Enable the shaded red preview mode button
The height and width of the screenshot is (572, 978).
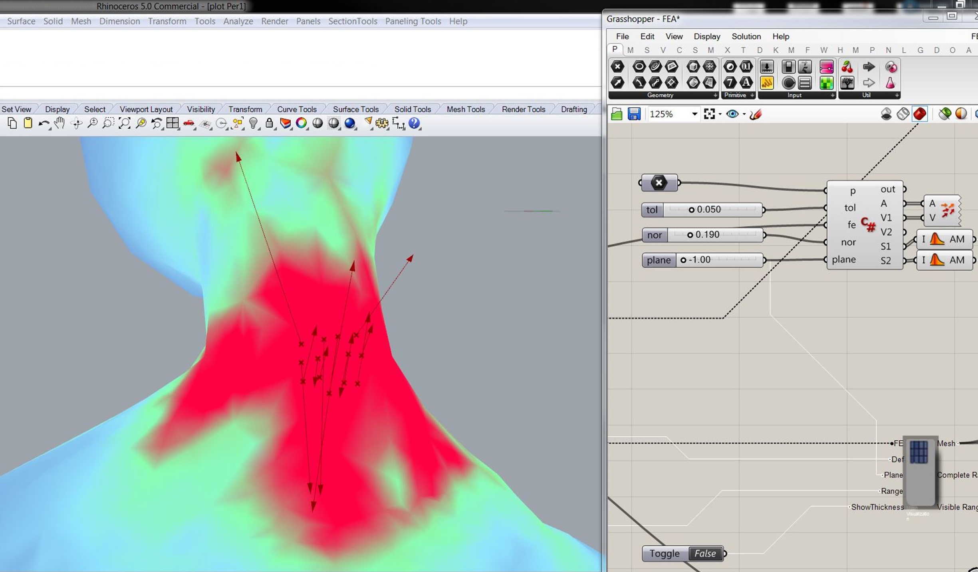click(x=919, y=114)
